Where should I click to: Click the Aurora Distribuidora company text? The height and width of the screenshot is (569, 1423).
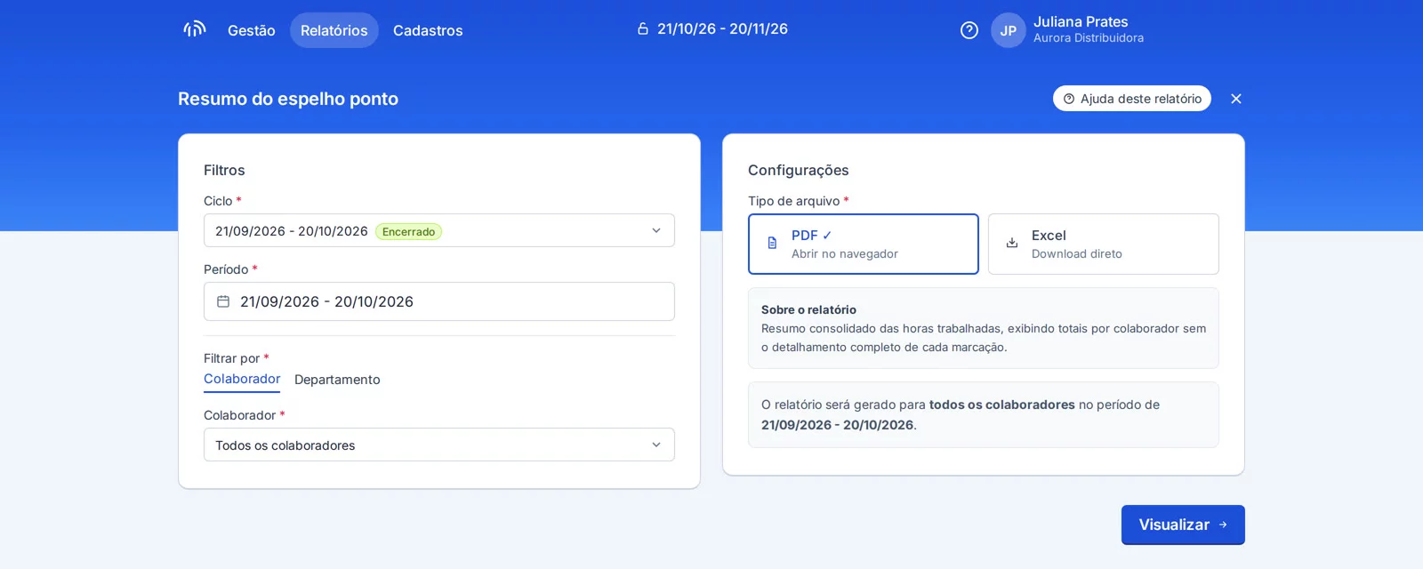(x=1089, y=38)
